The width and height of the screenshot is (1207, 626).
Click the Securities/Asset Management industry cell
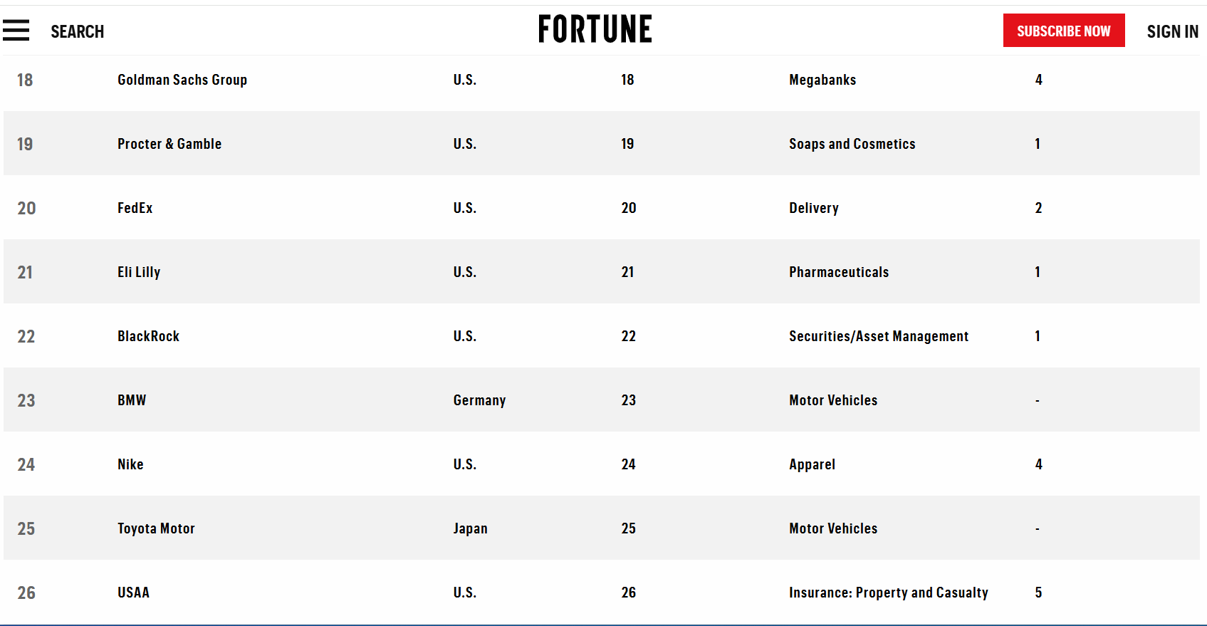[879, 336]
